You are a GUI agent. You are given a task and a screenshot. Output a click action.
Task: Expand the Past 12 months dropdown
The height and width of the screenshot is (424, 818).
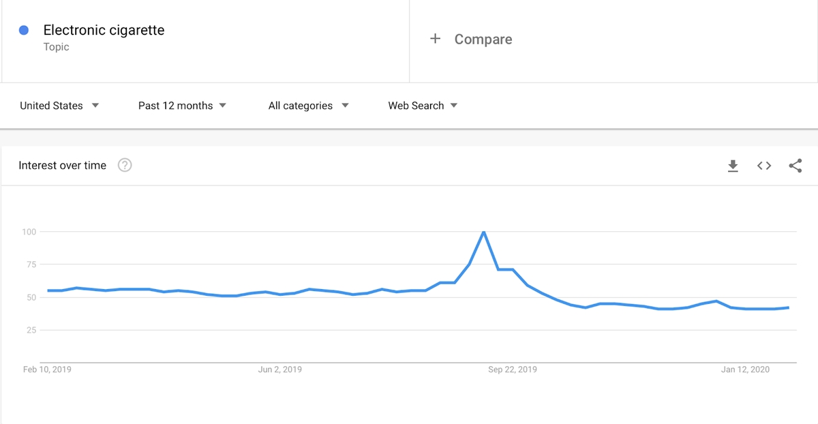pos(182,106)
